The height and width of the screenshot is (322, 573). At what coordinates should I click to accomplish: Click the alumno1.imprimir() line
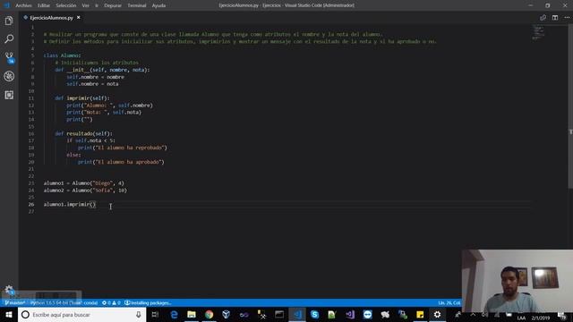(70, 205)
